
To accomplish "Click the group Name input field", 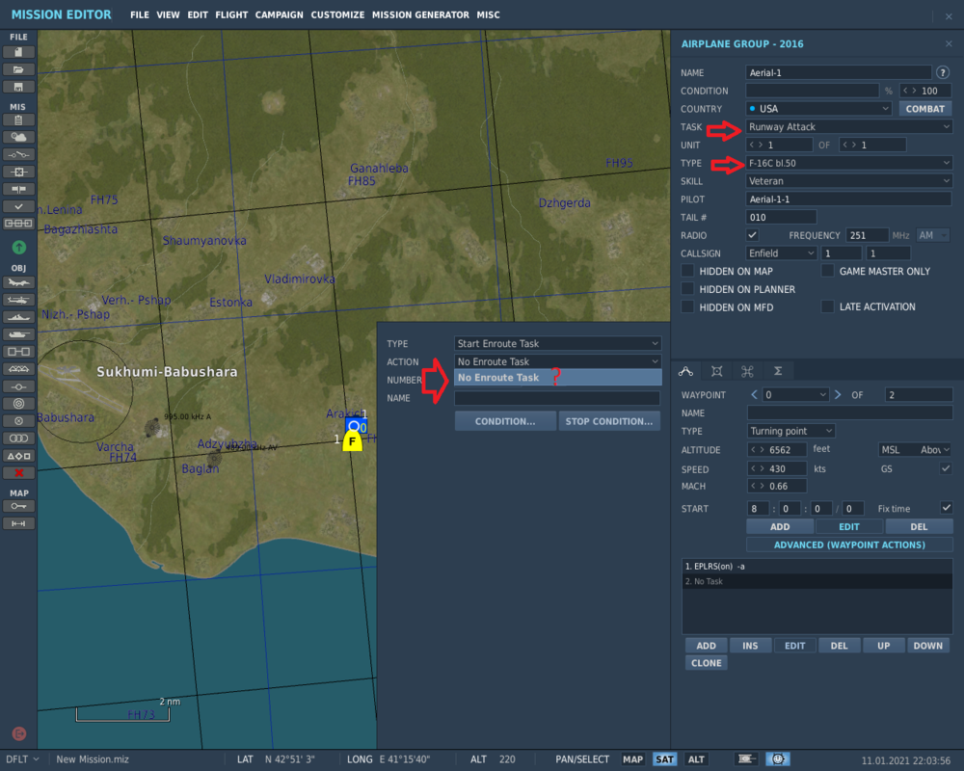I will point(839,72).
